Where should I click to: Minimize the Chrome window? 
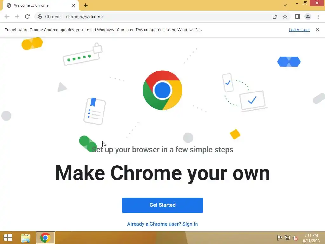297,3
